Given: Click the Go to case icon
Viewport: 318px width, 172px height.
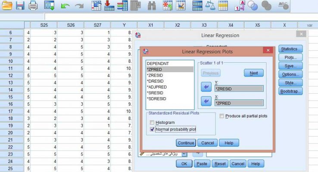Looking at the screenshot, I should (x=96, y=6).
